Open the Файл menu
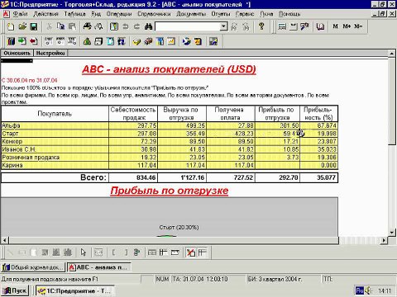The width and height of the screenshot is (397, 297). pos(20,14)
